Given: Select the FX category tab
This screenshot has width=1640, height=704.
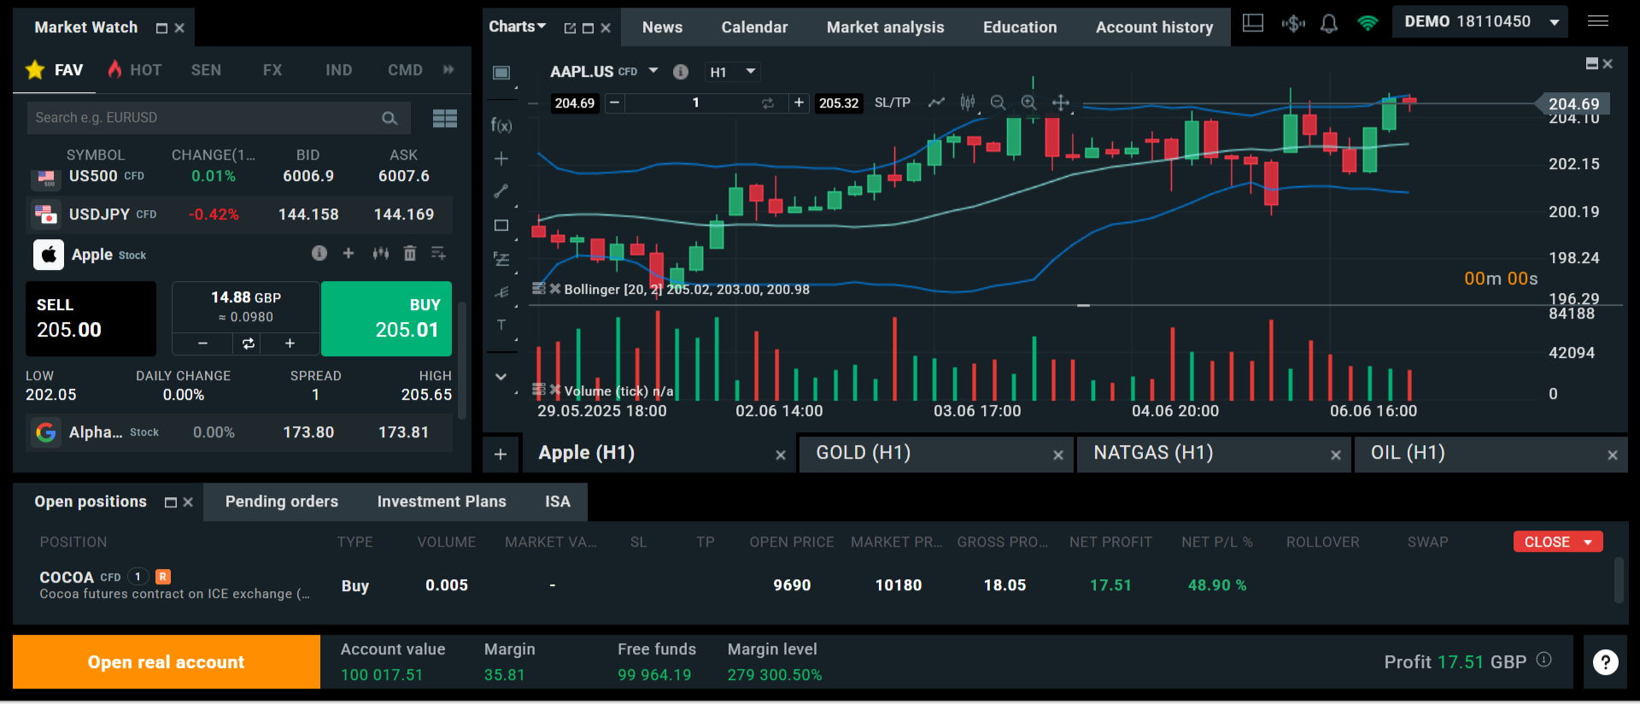Looking at the screenshot, I should coord(272,70).
